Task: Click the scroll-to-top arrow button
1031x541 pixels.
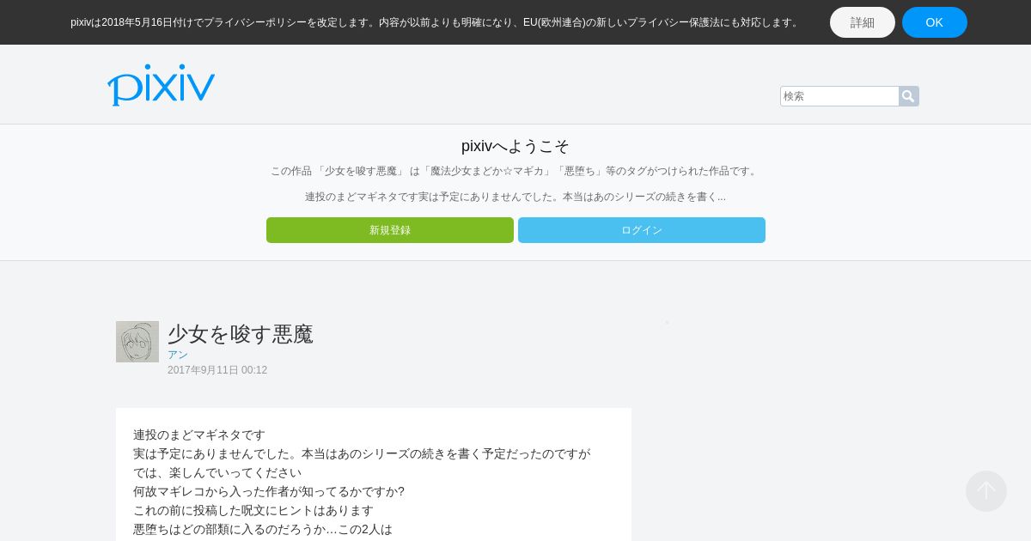Action: click(986, 491)
